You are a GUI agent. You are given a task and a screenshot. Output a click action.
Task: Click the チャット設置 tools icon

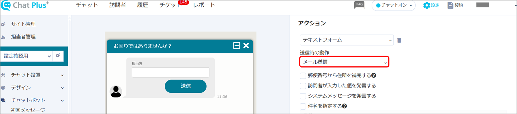point(3,75)
